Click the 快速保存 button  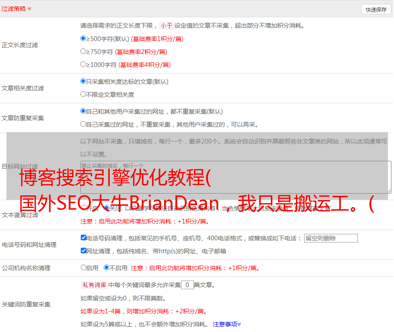click(x=376, y=10)
